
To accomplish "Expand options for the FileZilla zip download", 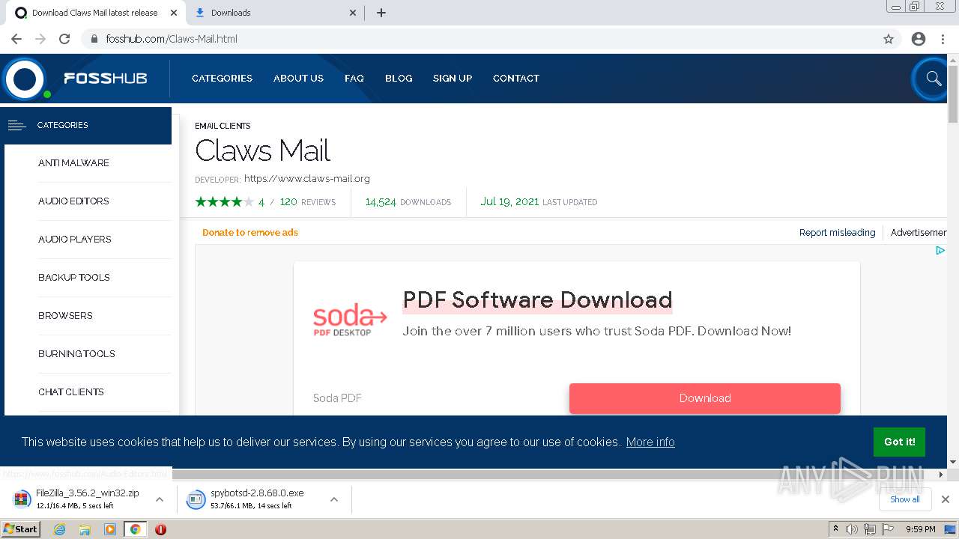I will point(160,499).
